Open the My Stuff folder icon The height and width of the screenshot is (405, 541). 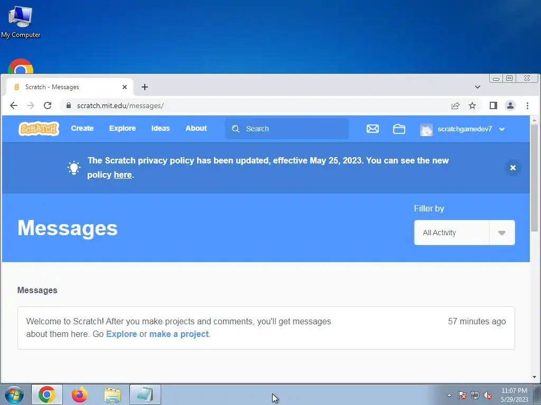click(399, 129)
